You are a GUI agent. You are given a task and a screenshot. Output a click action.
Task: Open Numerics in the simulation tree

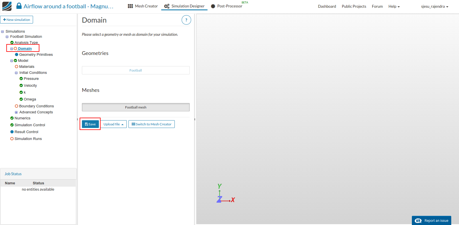22,118
